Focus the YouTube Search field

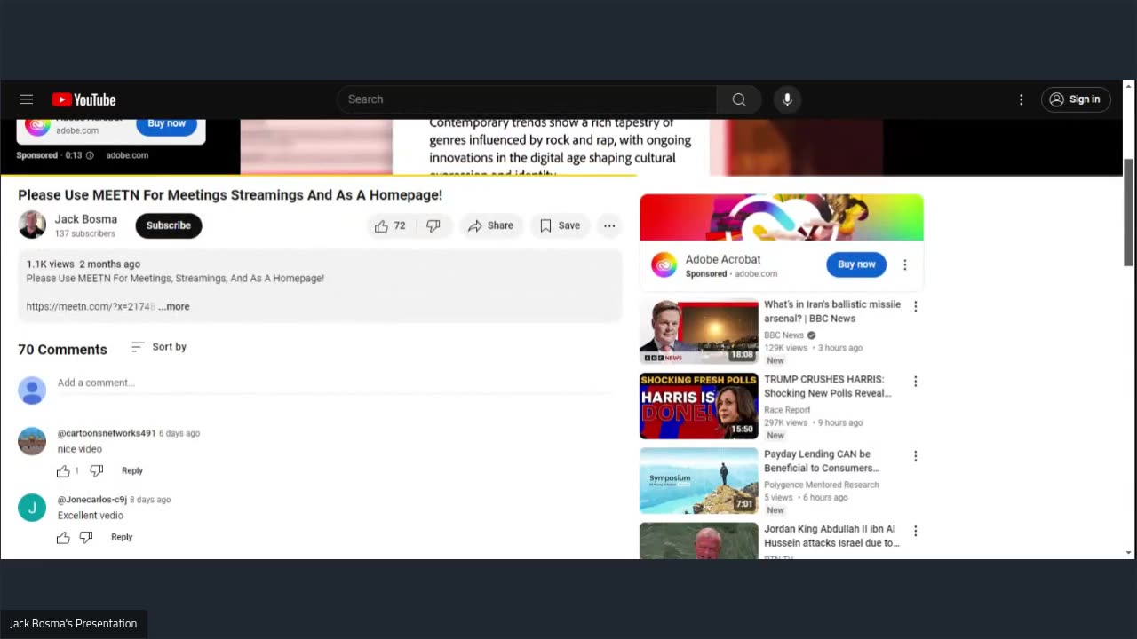click(527, 99)
